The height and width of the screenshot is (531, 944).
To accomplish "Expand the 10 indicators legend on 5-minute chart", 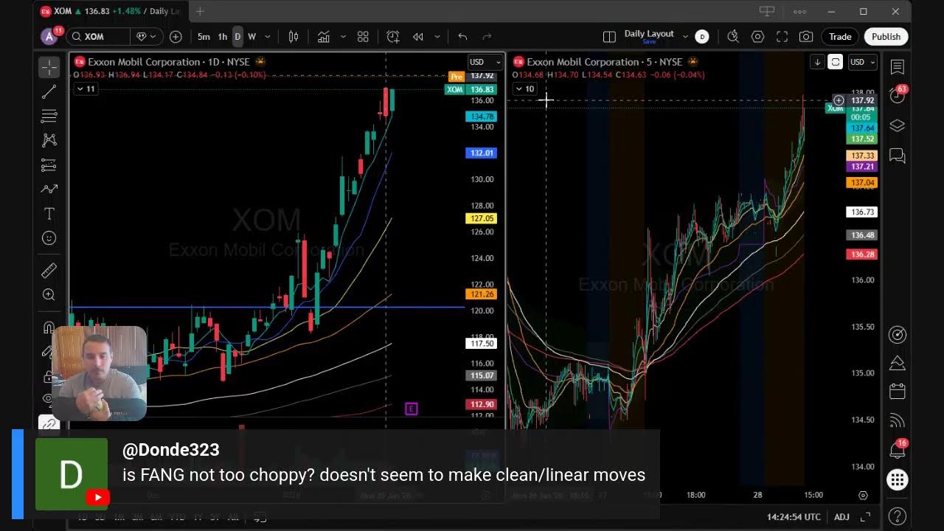I will click(x=524, y=88).
